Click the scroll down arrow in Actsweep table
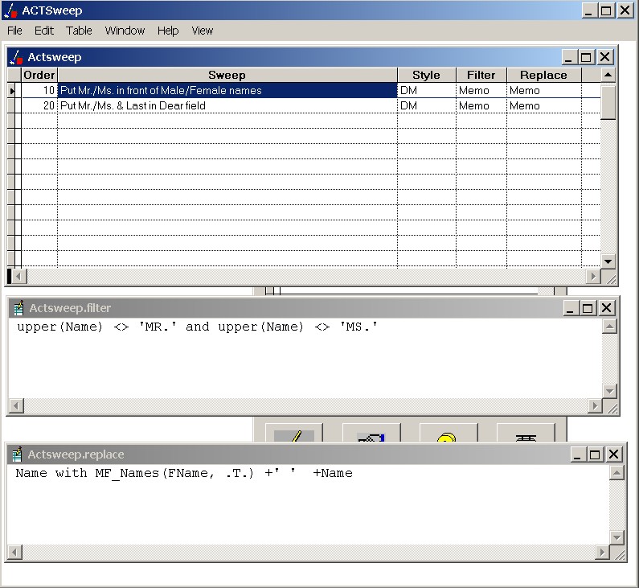Screen dimensions: 639x588 (x=608, y=261)
